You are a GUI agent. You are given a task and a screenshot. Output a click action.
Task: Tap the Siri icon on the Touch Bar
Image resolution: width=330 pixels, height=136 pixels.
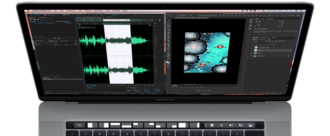tap(250, 125)
